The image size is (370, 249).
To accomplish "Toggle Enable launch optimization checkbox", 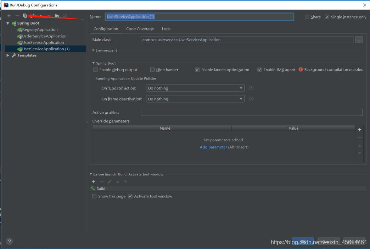I will [197, 70].
